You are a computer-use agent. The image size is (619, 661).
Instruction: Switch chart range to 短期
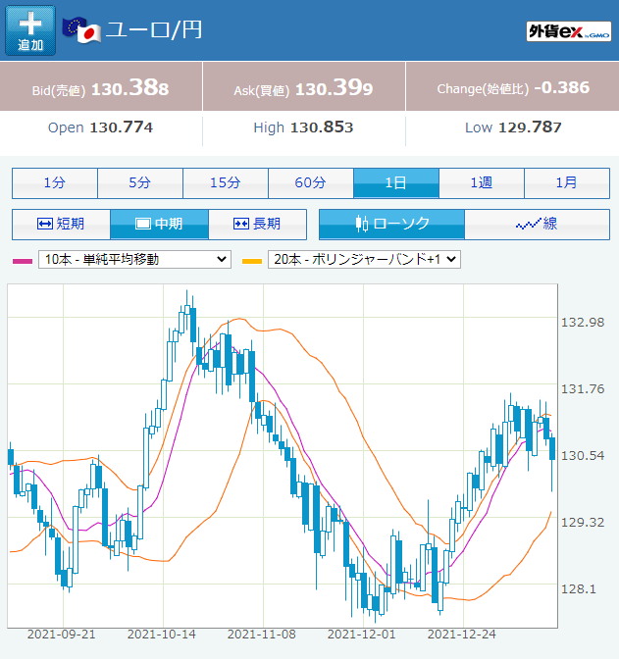point(61,225)
